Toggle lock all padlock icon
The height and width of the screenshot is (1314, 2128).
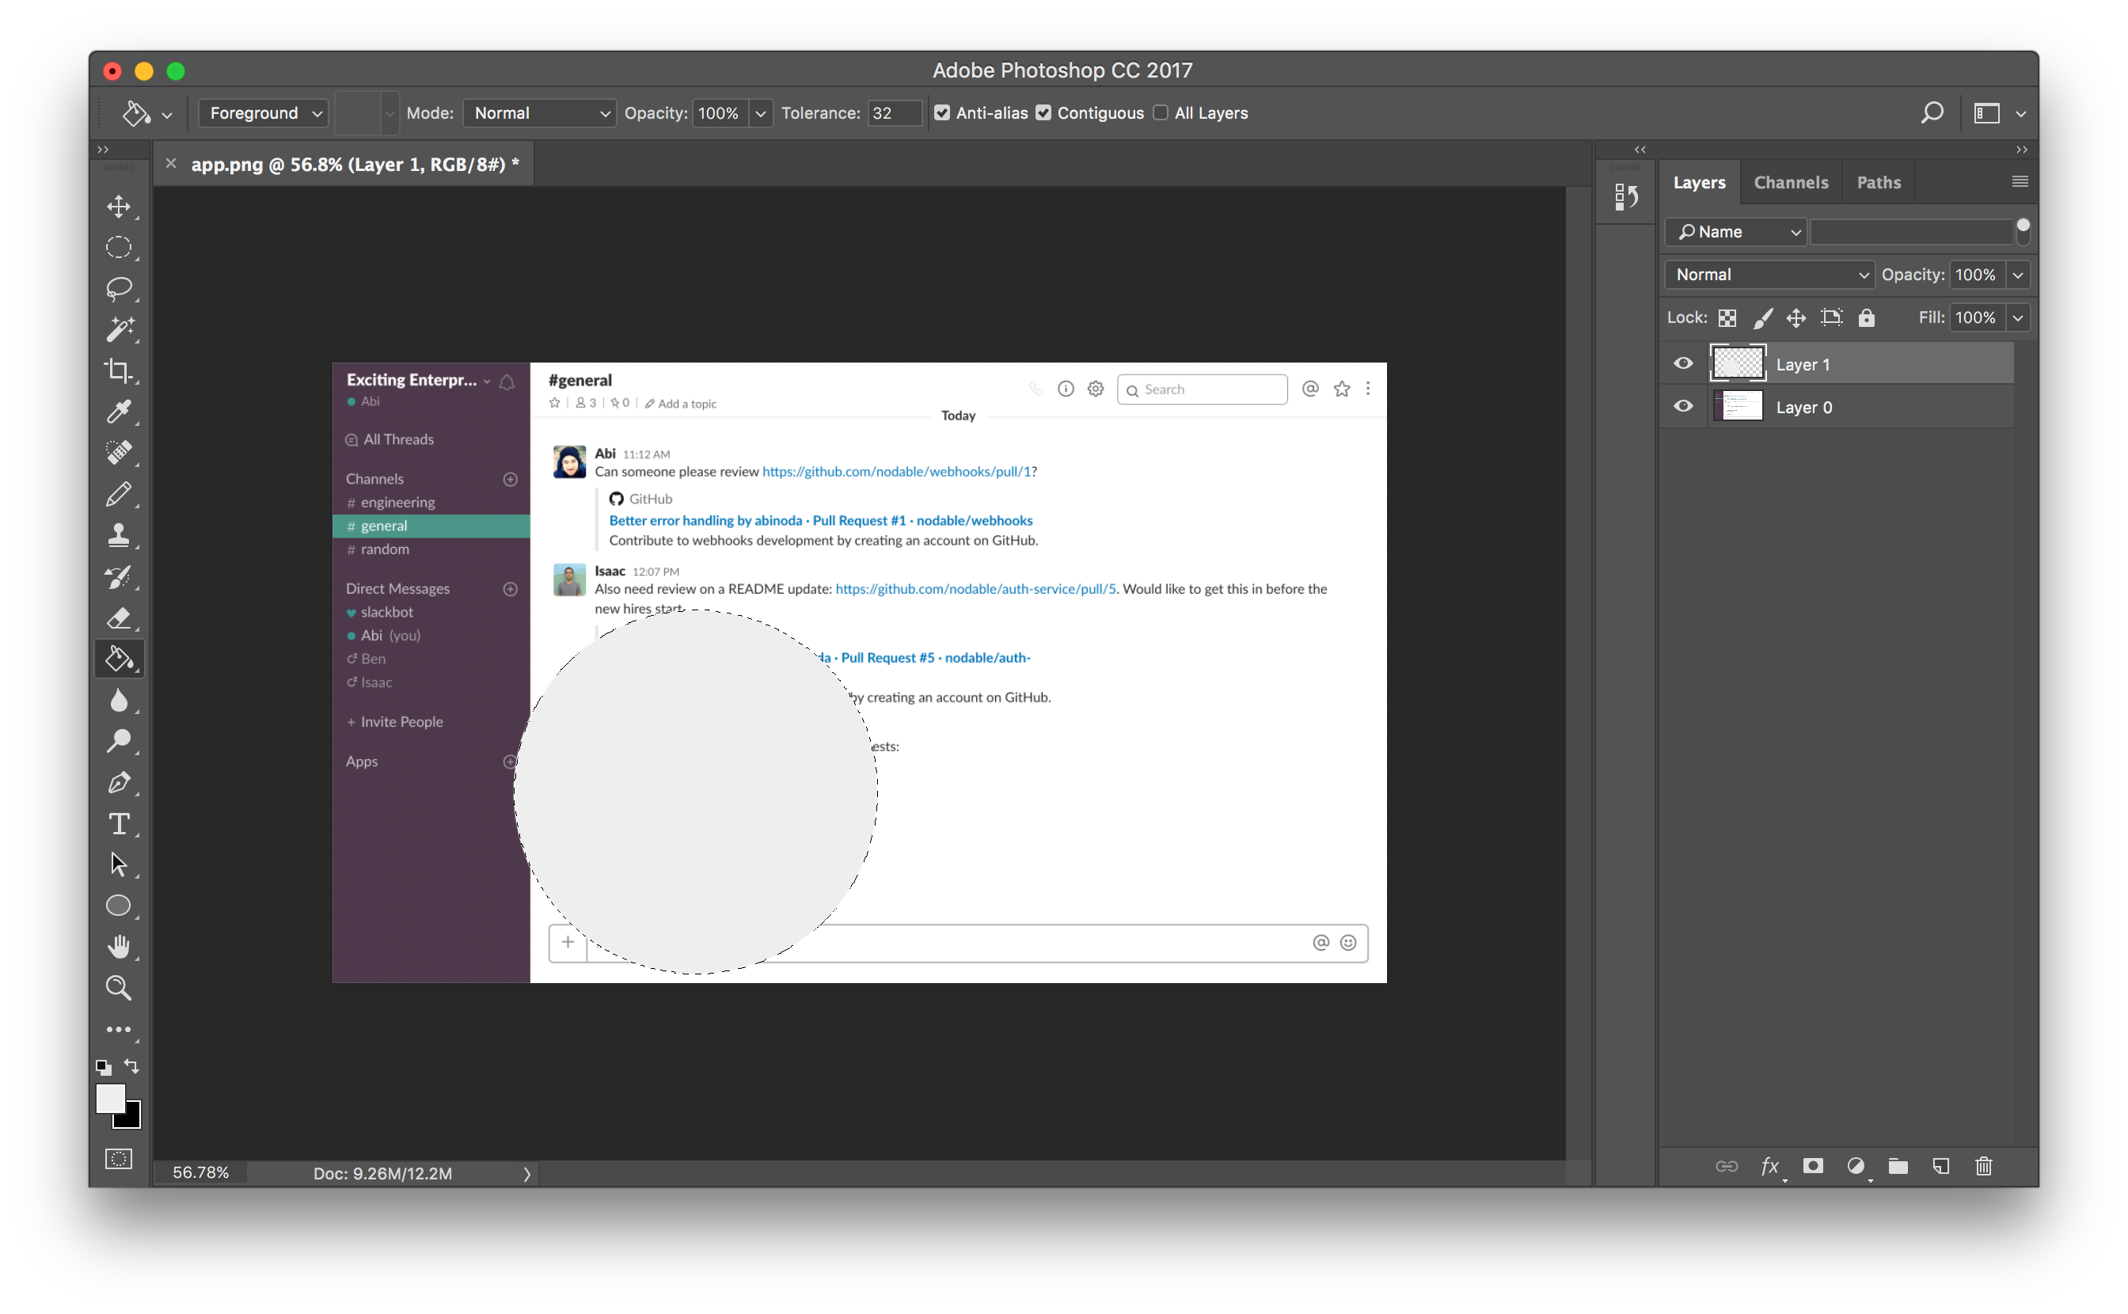(1867, 318)
